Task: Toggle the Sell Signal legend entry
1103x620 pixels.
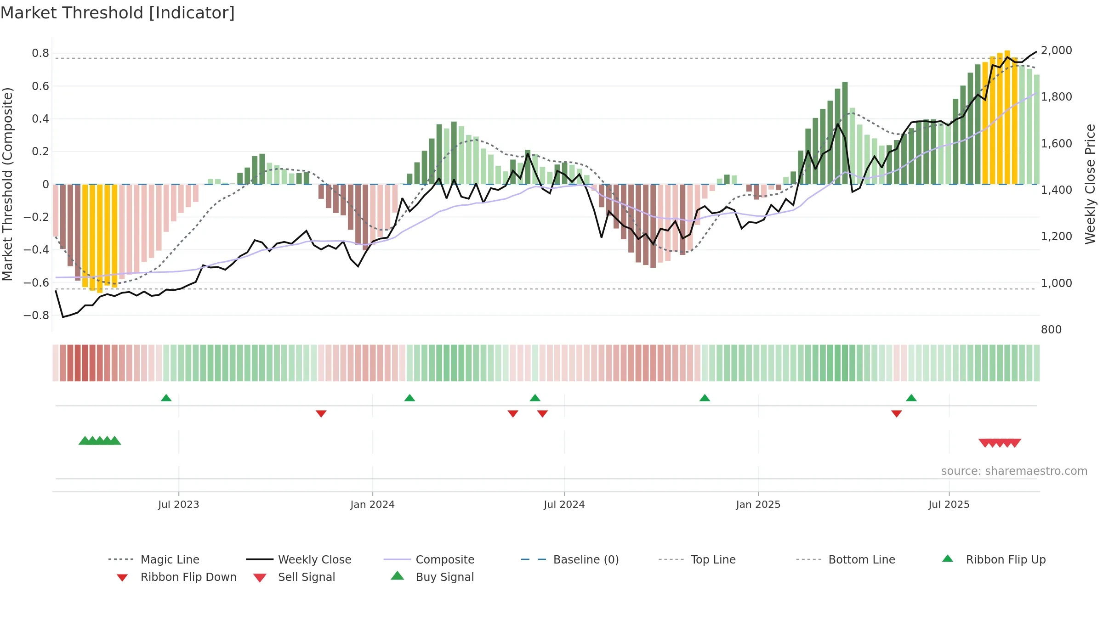Action: tap(294, 577)
